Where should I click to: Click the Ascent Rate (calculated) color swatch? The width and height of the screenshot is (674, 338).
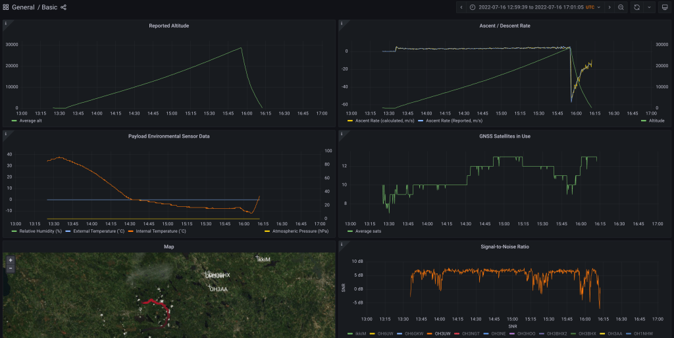point(350,121)
